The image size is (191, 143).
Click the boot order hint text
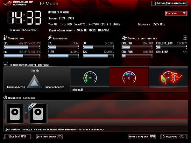54,130
